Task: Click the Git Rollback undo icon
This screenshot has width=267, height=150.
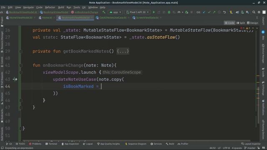Action: tap(224, 12)
